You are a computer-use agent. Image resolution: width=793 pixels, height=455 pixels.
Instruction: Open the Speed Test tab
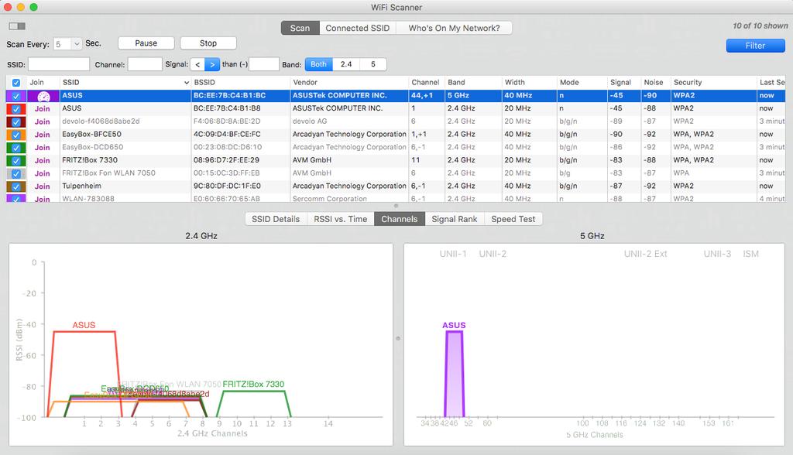click(x=513, y=219)
